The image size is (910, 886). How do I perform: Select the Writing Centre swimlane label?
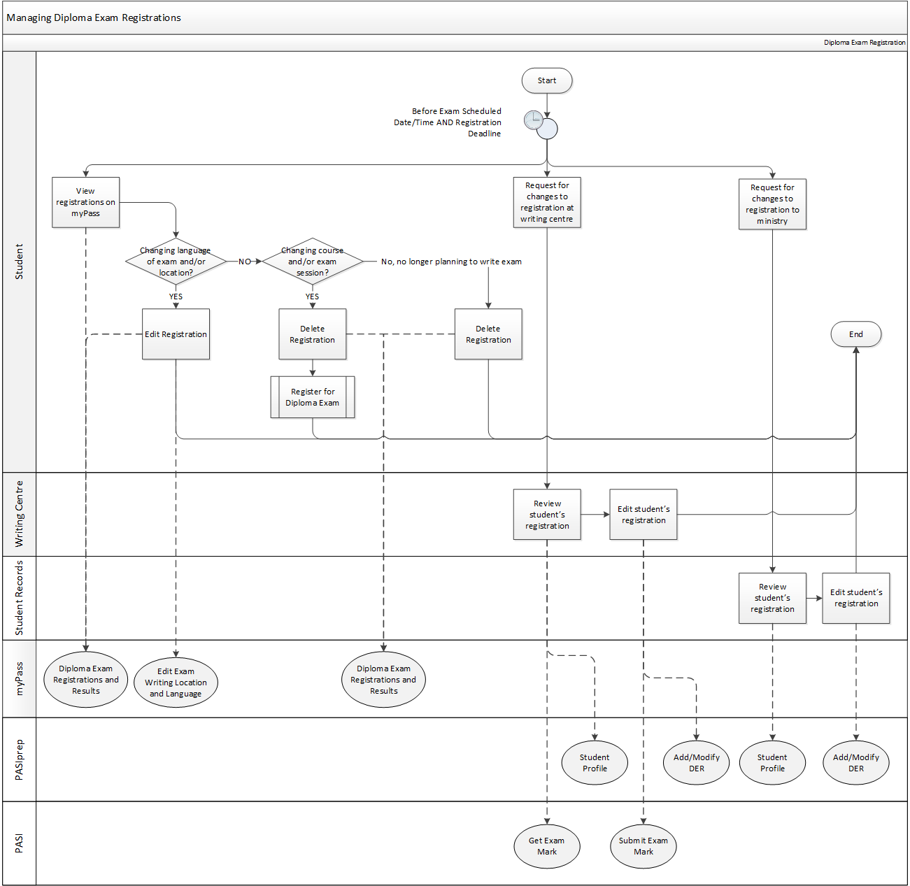click(x=19, y=514)
